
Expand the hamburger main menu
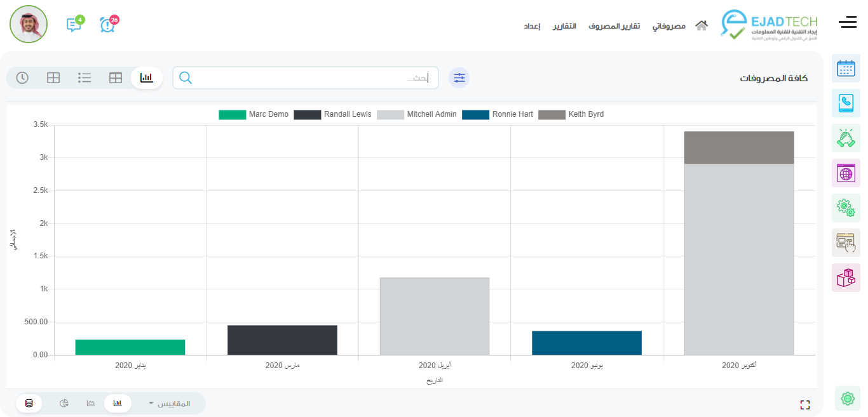point(847,23)
